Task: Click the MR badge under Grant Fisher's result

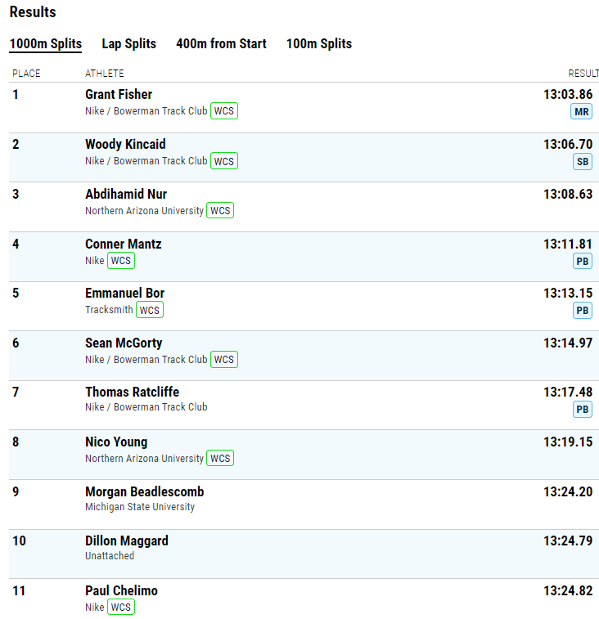Action: coord(581,112)
